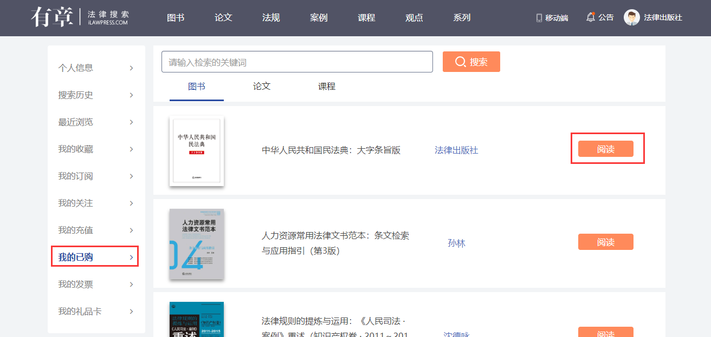Expand the 搜索历史 sidebar chevron
711x337 pixels.
click(x=131, y=95)
